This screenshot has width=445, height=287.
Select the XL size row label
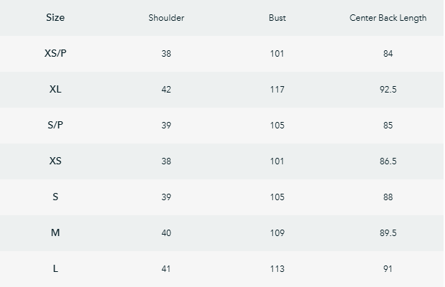(55, 89)
